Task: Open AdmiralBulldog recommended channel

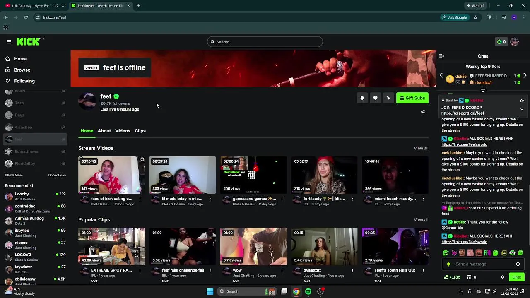Action: (35, 221)
